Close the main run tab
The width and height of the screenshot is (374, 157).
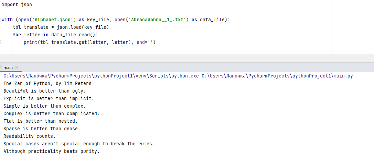tap(17, 68)
